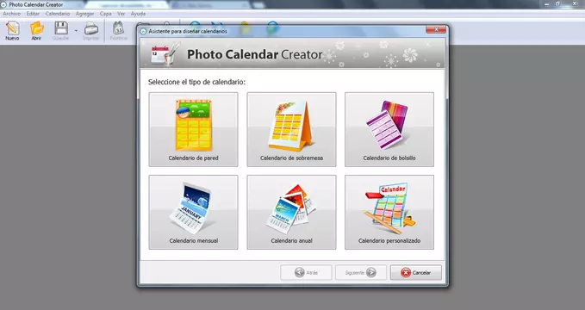
Task: Open a file with Abrir icon
Action: click(36, 31)
